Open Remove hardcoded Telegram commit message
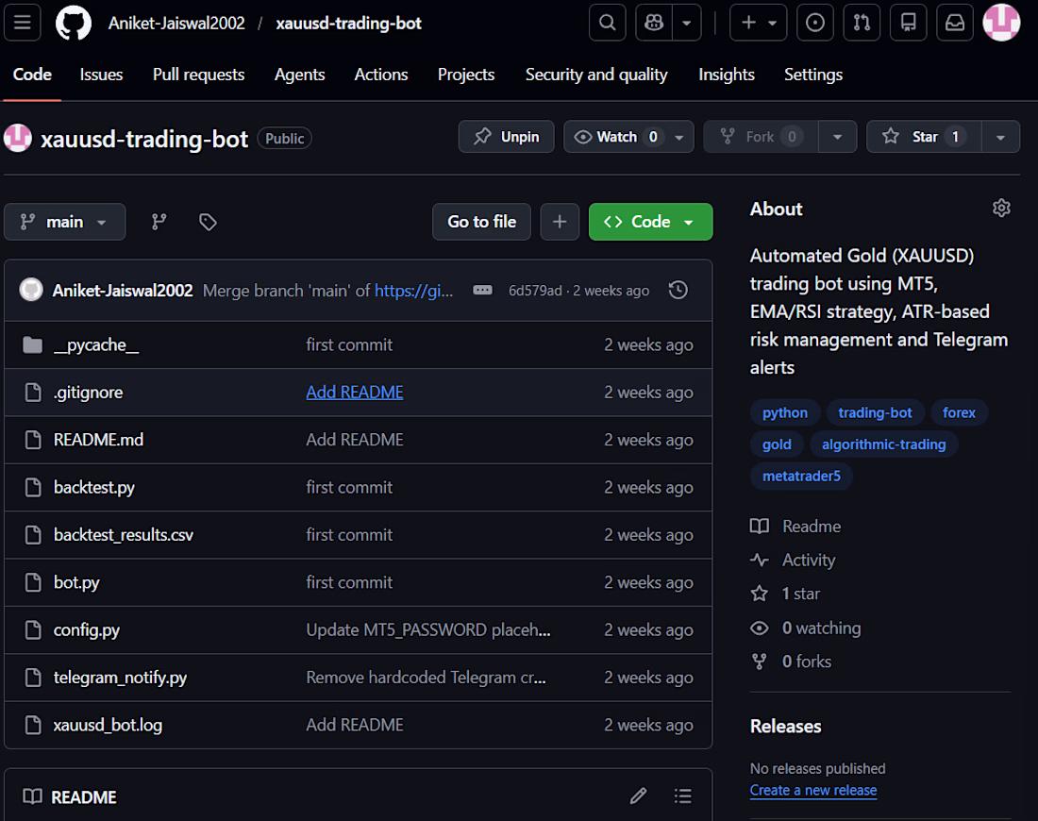 tap(426, 678)
